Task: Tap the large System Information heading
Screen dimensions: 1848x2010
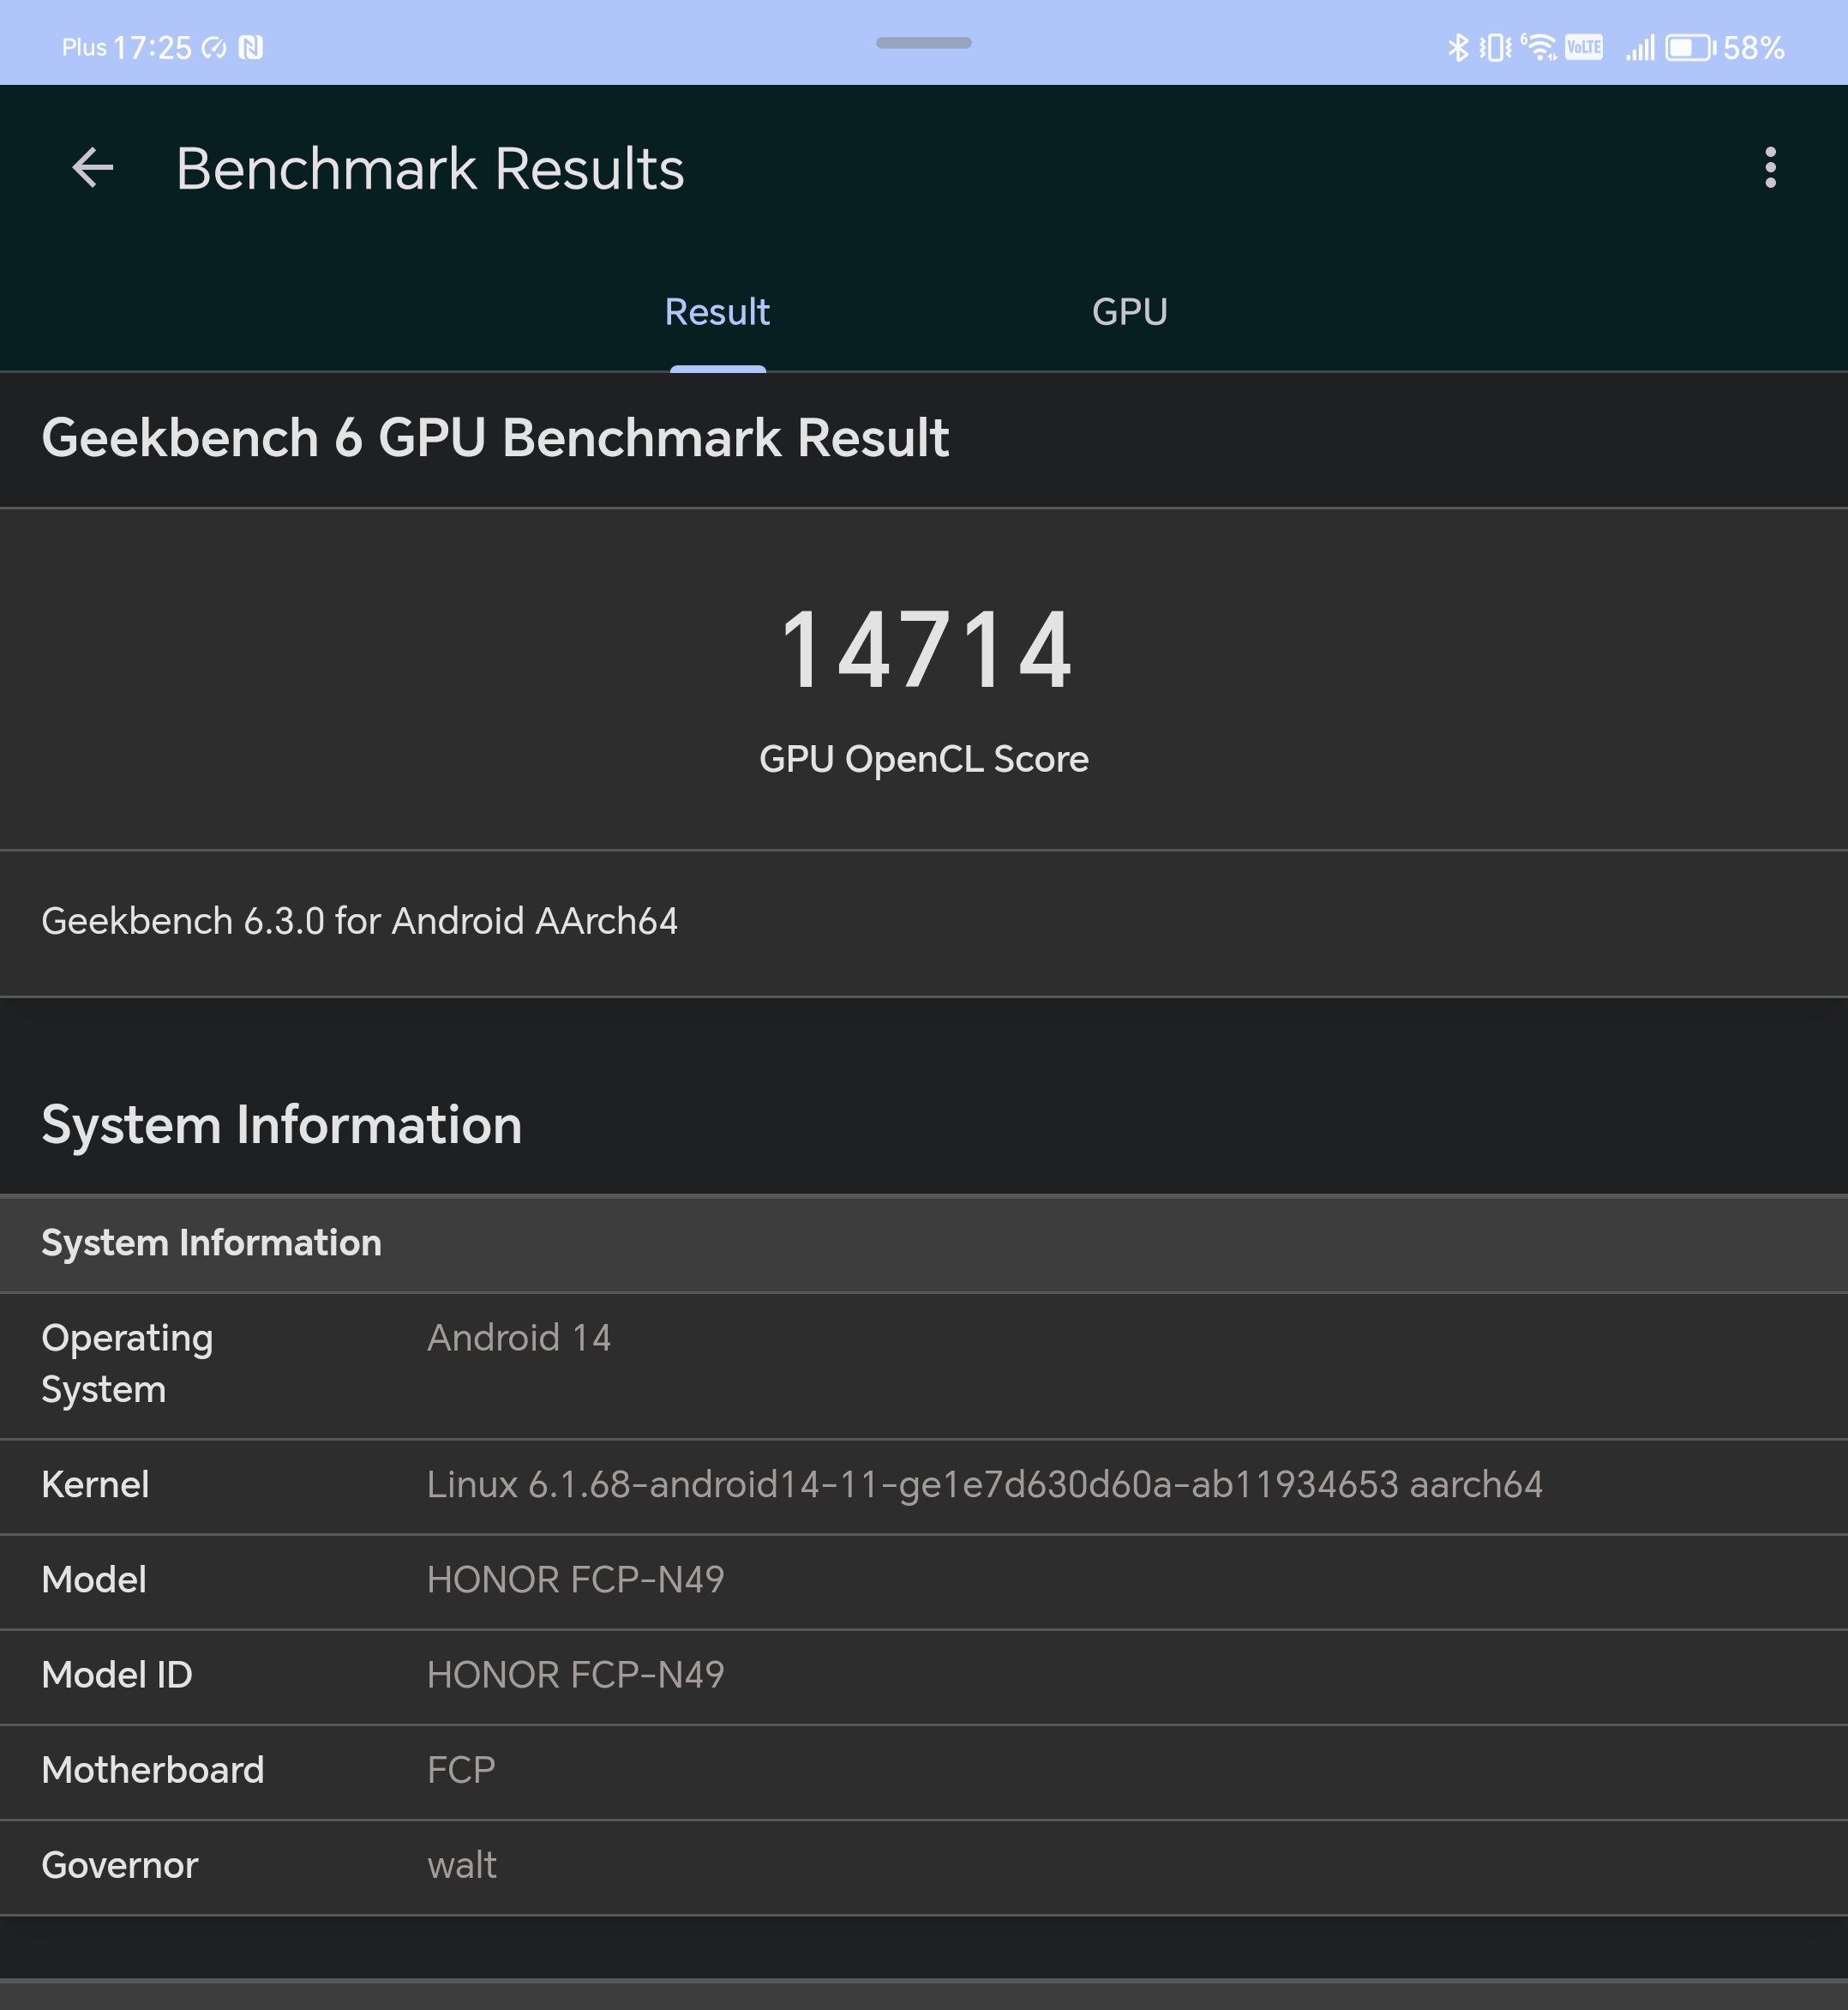Action: click(x=281, y=1124)
